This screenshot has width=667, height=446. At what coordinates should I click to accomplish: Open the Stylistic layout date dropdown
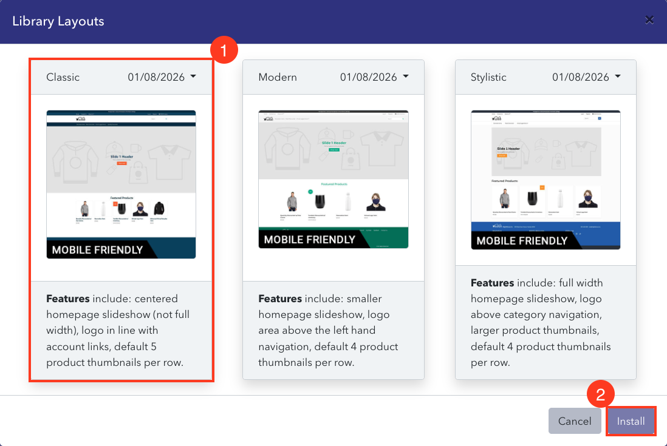587,77
